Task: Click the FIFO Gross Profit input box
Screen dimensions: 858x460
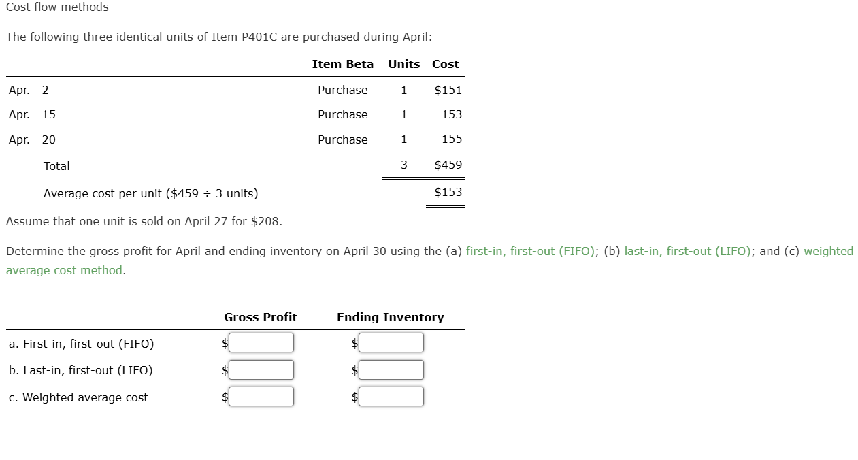Action: (262, 342)
